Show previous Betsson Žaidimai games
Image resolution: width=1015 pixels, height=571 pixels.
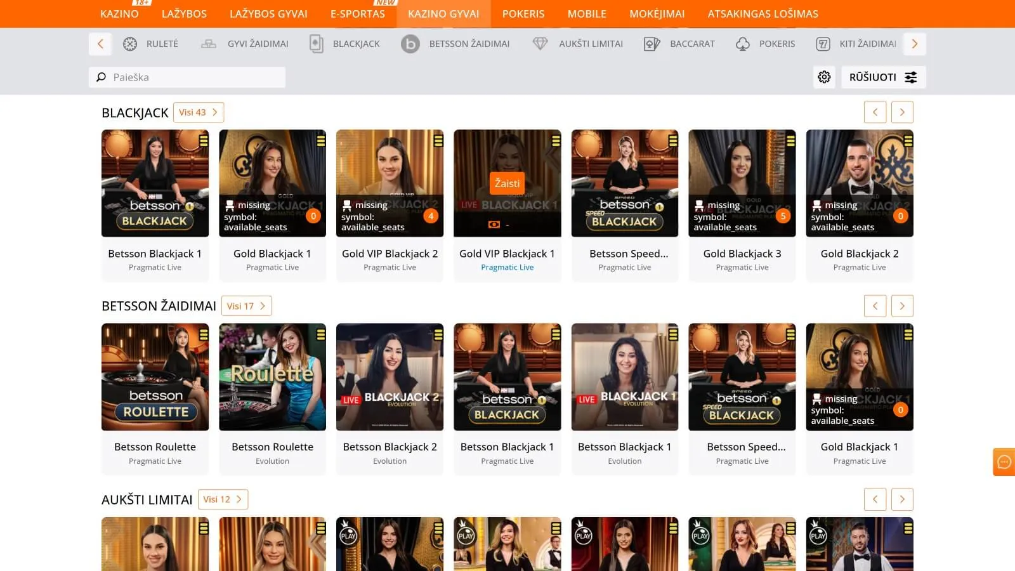tap(875, 306)
